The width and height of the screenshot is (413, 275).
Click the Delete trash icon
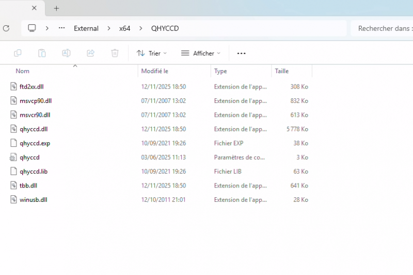click(x=115, y=53)
